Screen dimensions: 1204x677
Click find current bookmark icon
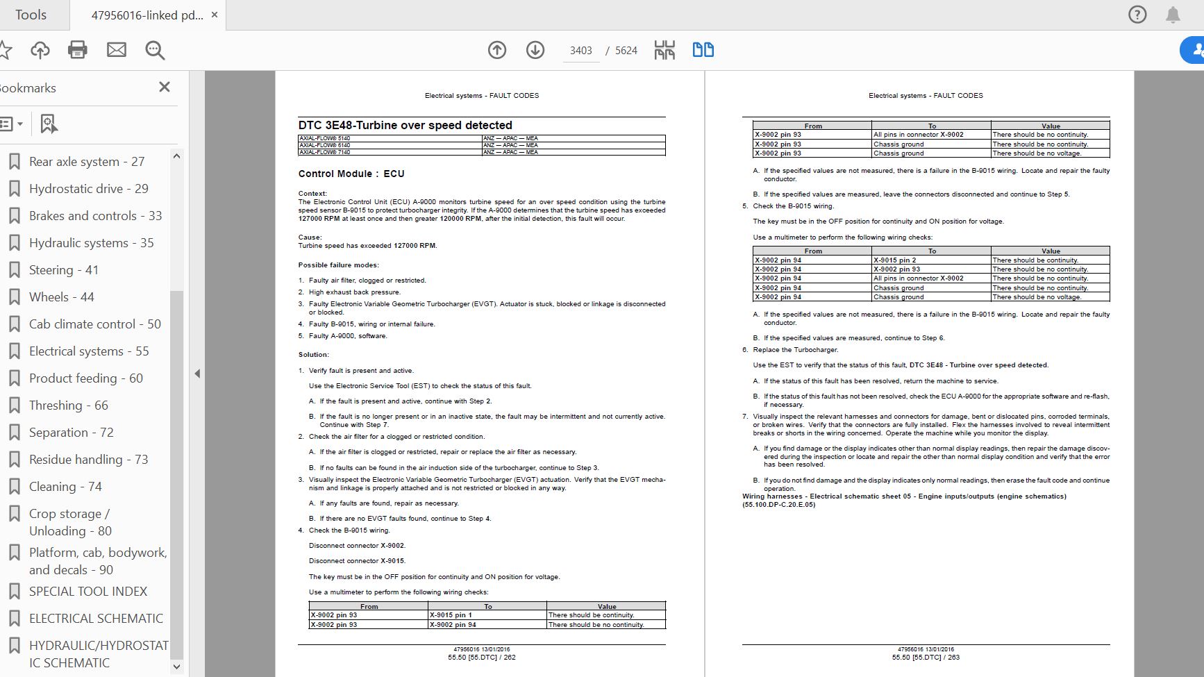[x=48, y=124]
